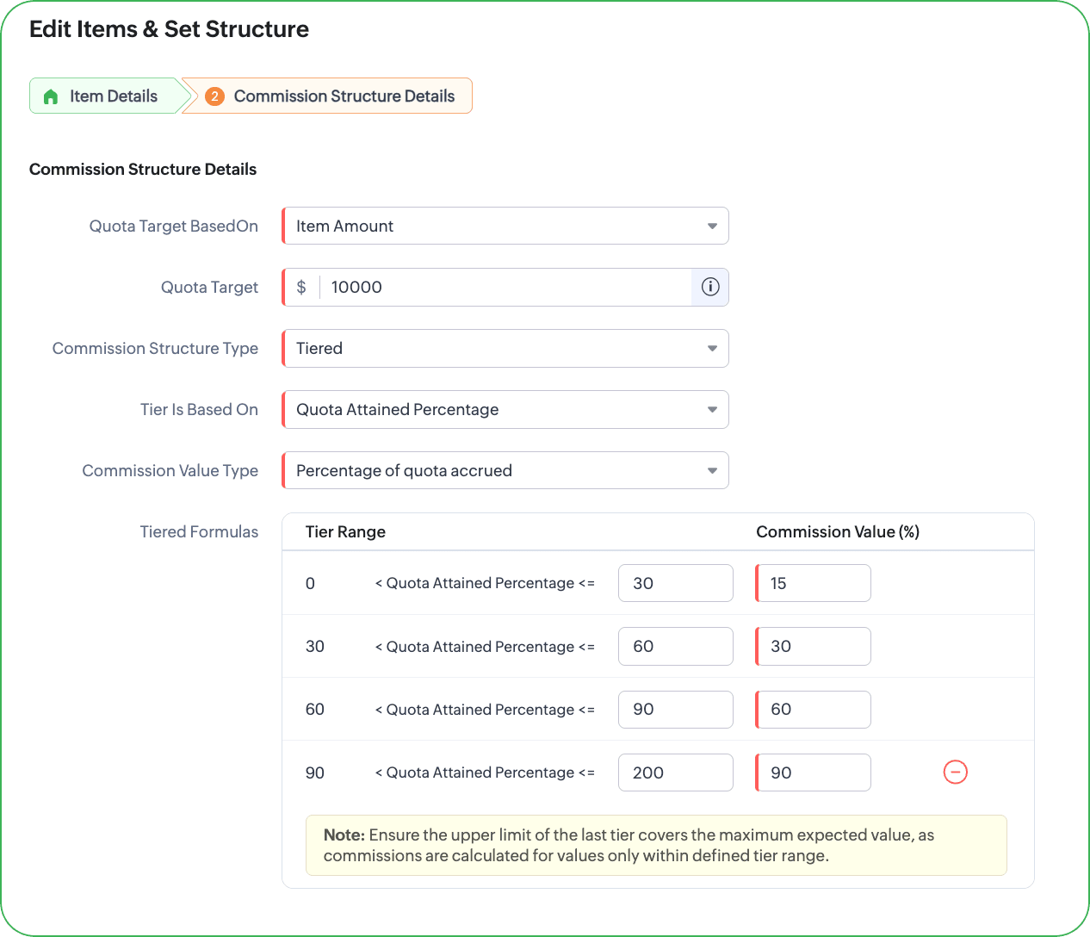The height and width of the screenshot is (937, 1090).
Task: Open the Quota Target BasedOn dropdown
Action: pos(505,226)
